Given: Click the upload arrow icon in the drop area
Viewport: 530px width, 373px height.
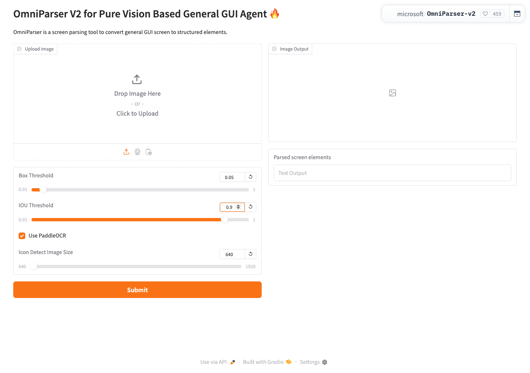Looking at the screenshot, I should pyautogui.click(x=137, y=79).
